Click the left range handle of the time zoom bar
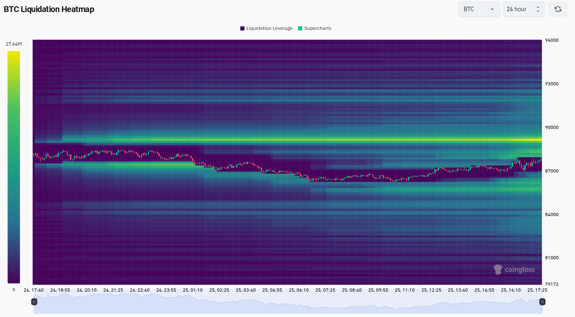 pyautogui.click(x=34, y=302)
